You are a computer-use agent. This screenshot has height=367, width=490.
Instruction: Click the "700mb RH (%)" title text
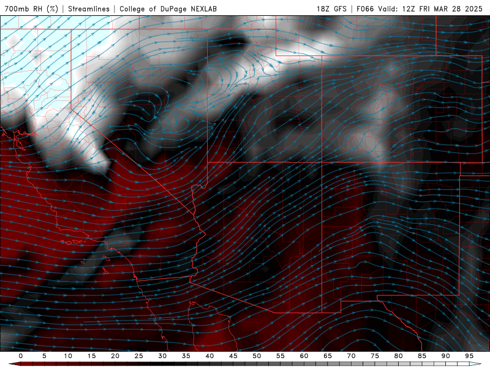[32, 9]
